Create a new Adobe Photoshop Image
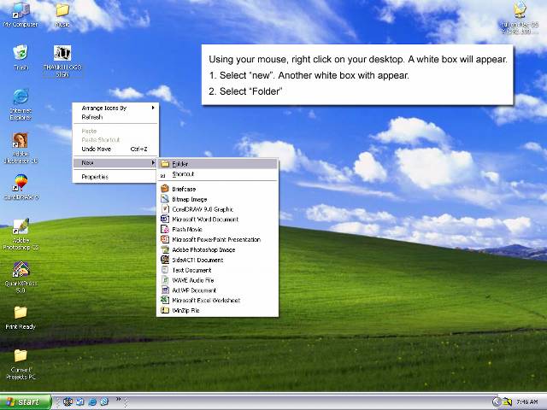The height and width of the screenshot is (410, 547). [x=218, y=249]
